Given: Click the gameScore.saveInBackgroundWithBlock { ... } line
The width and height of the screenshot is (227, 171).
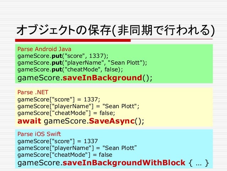Looking at the screenshot, I should tap(113, 163).
